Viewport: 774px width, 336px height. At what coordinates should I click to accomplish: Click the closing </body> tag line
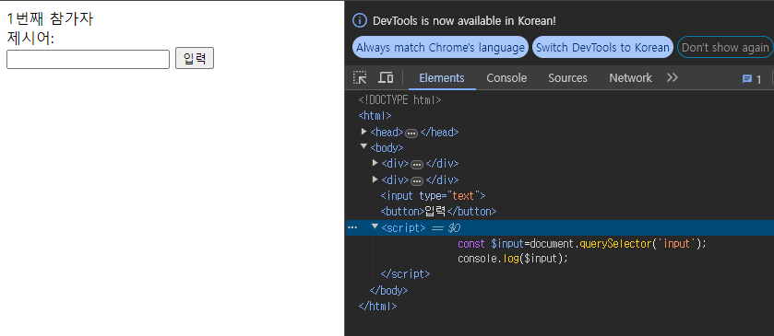click(x=389, y=290)
